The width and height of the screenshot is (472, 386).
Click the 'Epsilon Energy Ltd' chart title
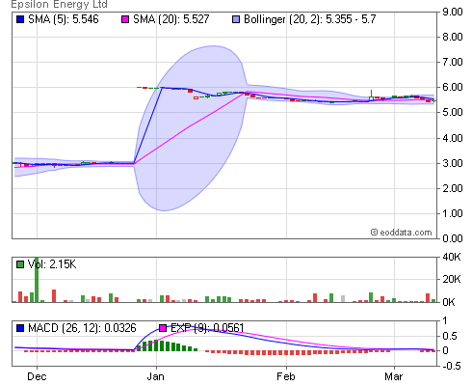[x=60, y=5]
